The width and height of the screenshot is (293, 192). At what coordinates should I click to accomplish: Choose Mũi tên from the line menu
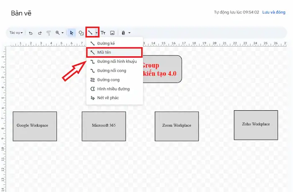[x=115, y=52]
